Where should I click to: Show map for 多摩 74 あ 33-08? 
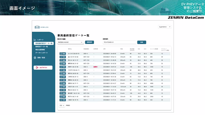[63, 67]
